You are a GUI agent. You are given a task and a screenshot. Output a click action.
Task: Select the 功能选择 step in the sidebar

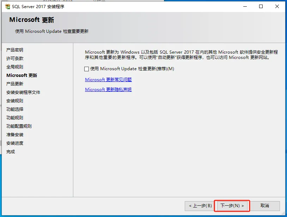tap(15, 109)
